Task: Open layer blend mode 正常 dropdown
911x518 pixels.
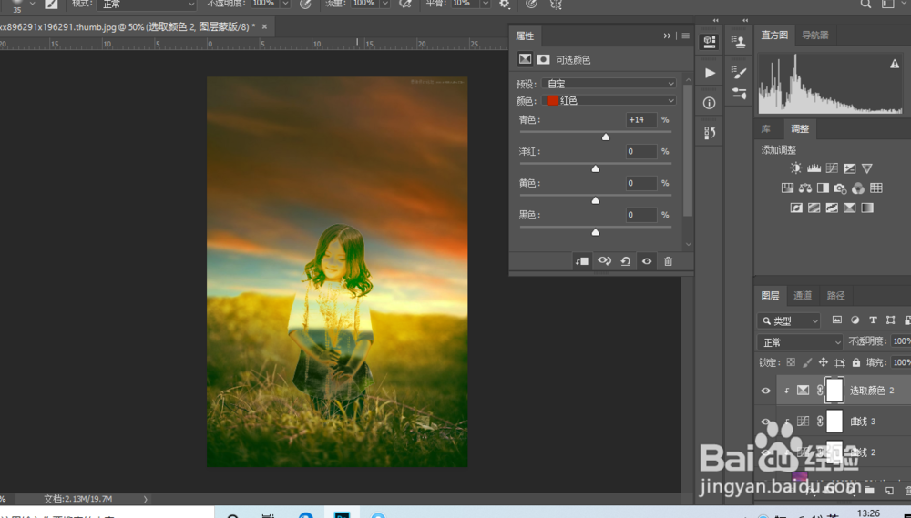Action: 800,342
